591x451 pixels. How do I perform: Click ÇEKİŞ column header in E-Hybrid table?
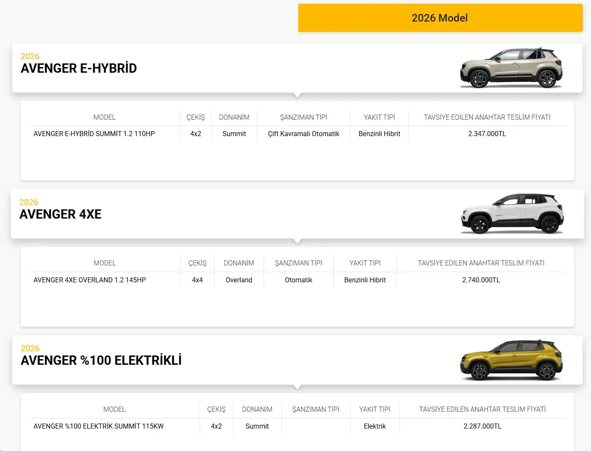pyautogui.click(x=196, y=117)
